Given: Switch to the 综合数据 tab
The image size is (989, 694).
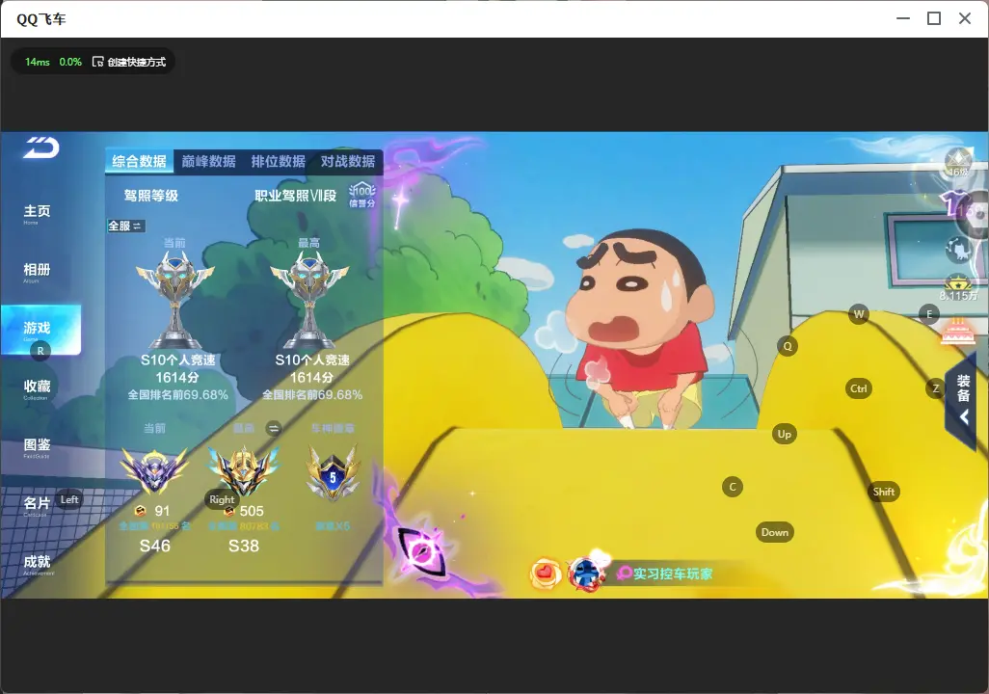Looking at the screenshot, I should (x=140, y=162).
